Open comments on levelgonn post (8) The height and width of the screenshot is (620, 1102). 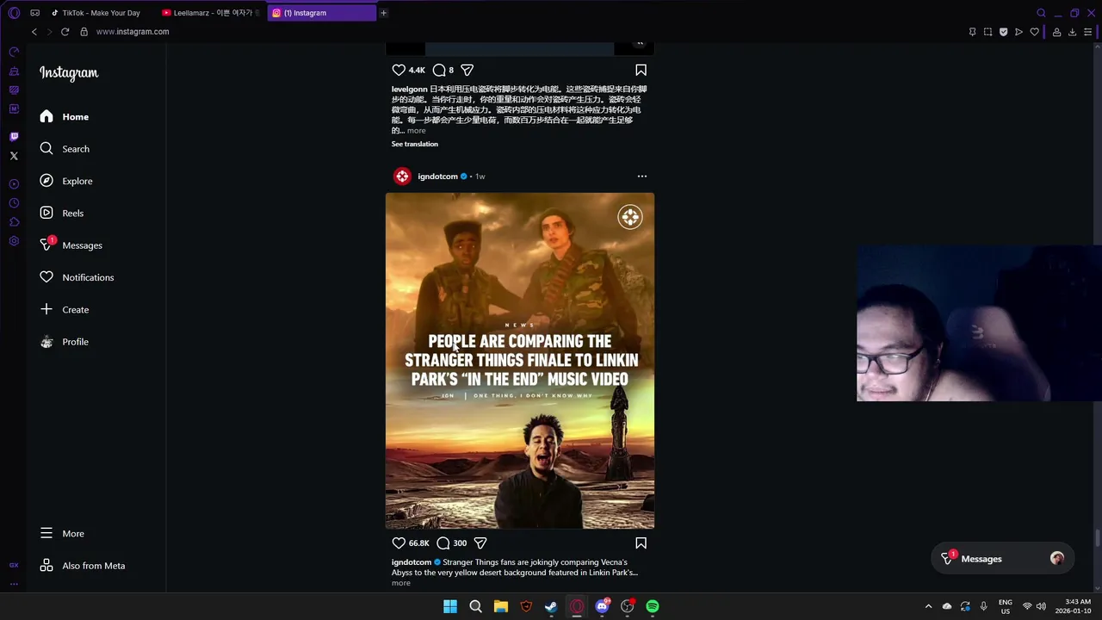[439, 70]
